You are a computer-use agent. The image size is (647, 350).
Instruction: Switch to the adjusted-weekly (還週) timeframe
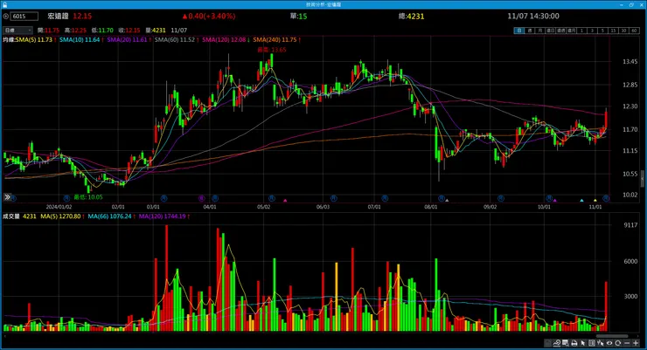coord(560,31)
